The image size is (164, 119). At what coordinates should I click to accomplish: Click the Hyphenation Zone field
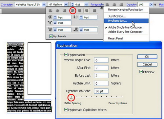coord(101,91)
